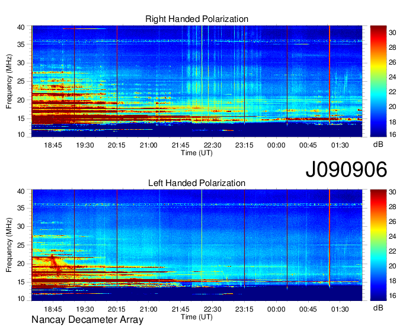
Task: Click the "18:45" time tick on the Left Handed plot
Action: tap(53, 309)
